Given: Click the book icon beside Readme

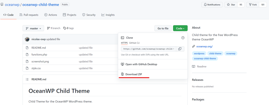Looking at the screenshot, I should point(194,66).
